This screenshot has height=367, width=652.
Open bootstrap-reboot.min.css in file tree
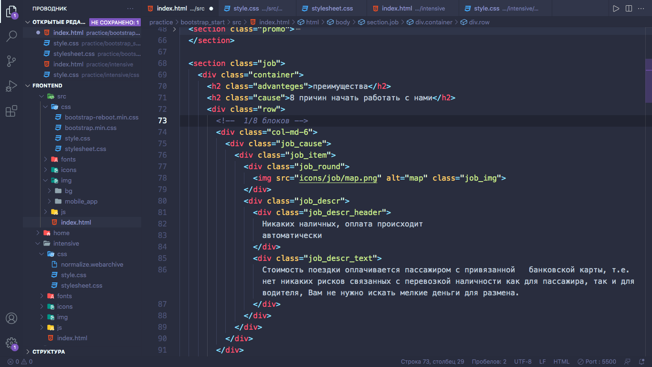(102, 117)
